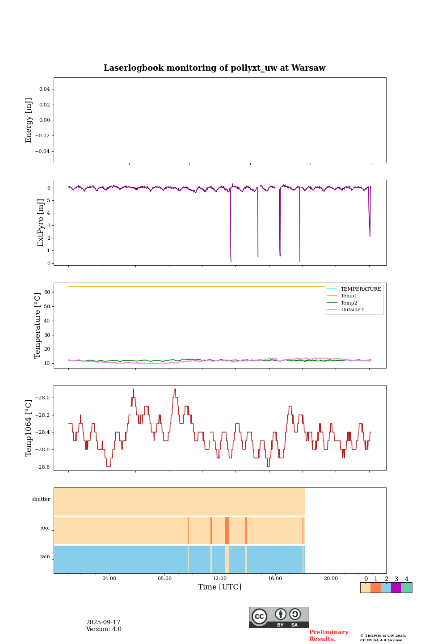Click the −28.8 tick on Temp1064 axis
This screenshot has height=644, width=429.
click(x=42, y=467)
